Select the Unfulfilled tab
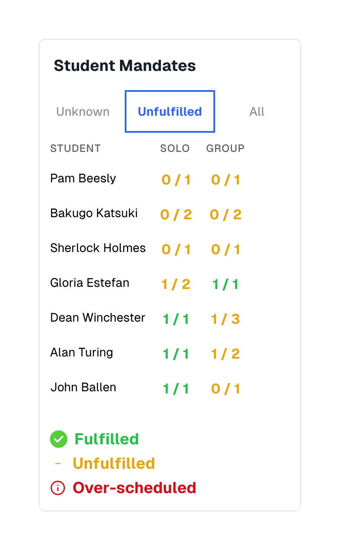339x551 pixels. (x=170, y=112)
